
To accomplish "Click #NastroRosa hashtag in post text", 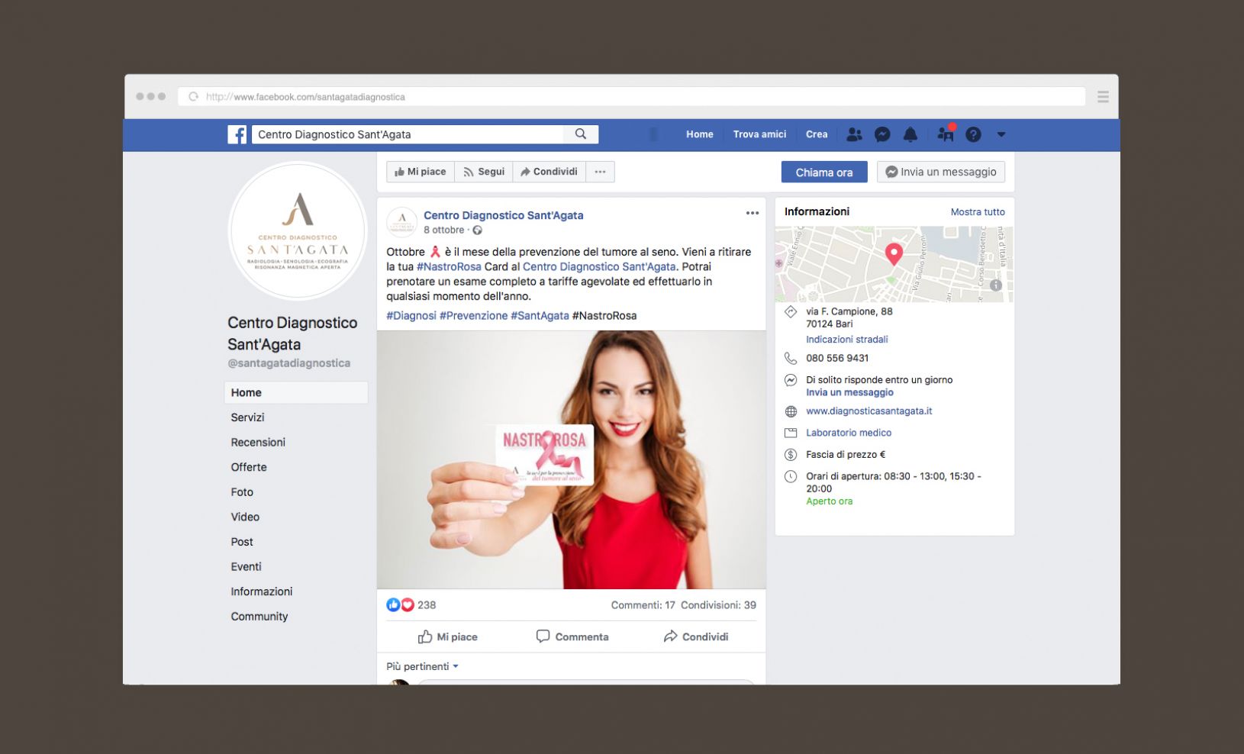I will click(449, 266).
